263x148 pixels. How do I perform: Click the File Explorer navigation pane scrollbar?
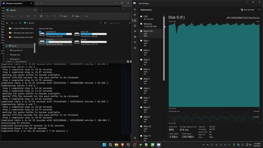(35, 48)
